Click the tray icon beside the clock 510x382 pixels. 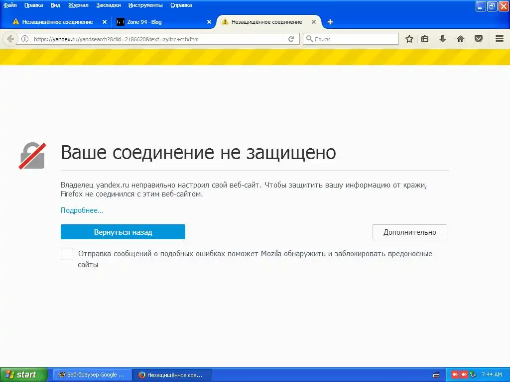tap(473, 375)
